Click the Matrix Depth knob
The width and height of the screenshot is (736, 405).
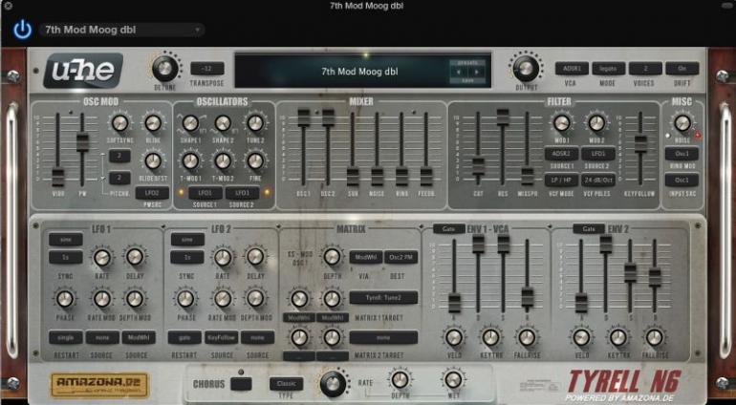click(x=332, y=257)
